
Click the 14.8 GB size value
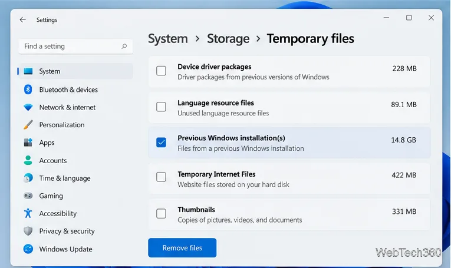[403, 140]
